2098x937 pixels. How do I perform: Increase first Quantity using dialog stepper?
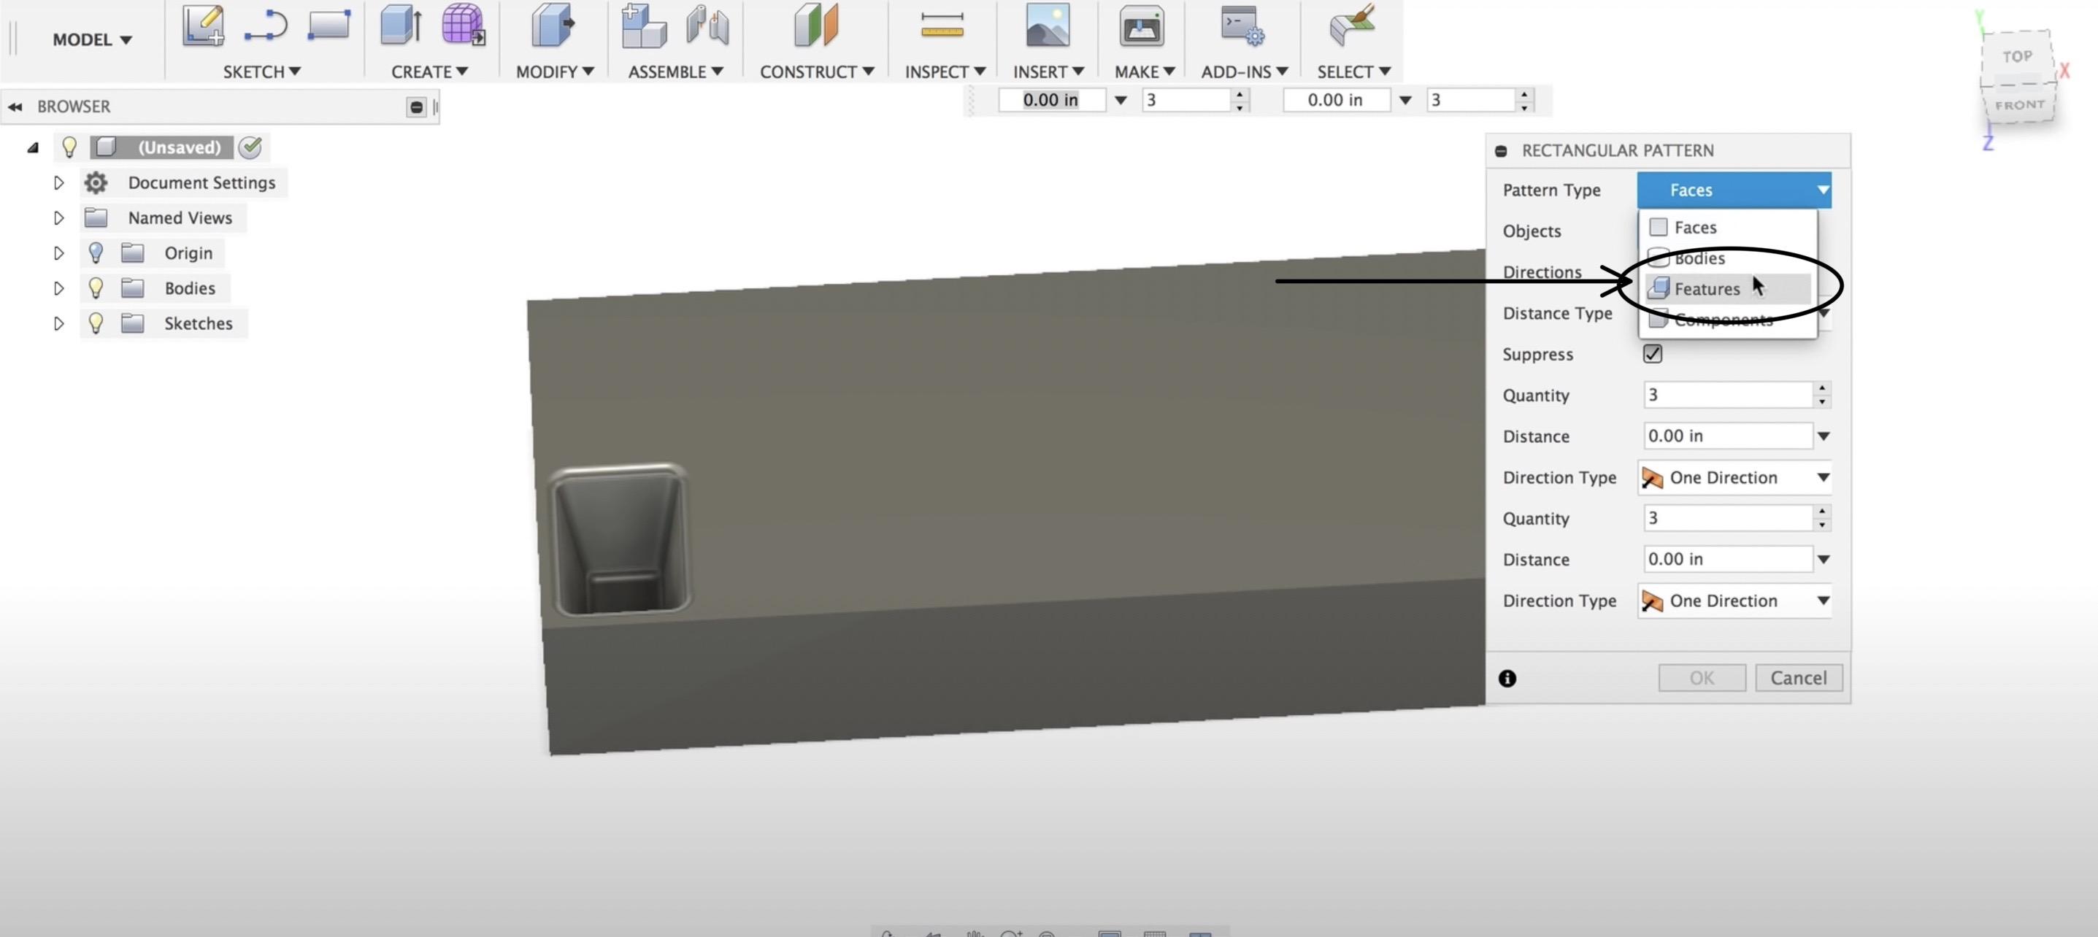[1822, 388]
